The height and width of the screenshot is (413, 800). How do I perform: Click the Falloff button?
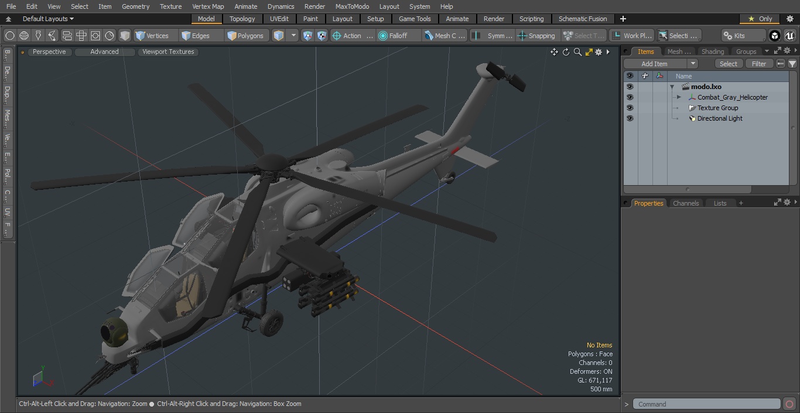(398, 36)
